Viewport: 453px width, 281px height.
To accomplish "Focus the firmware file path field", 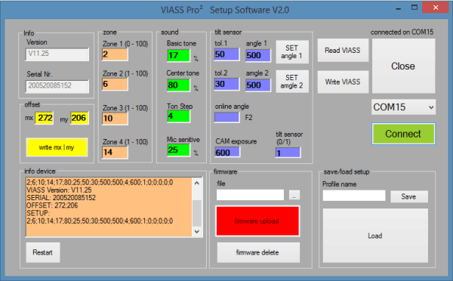I will [250, 195].
